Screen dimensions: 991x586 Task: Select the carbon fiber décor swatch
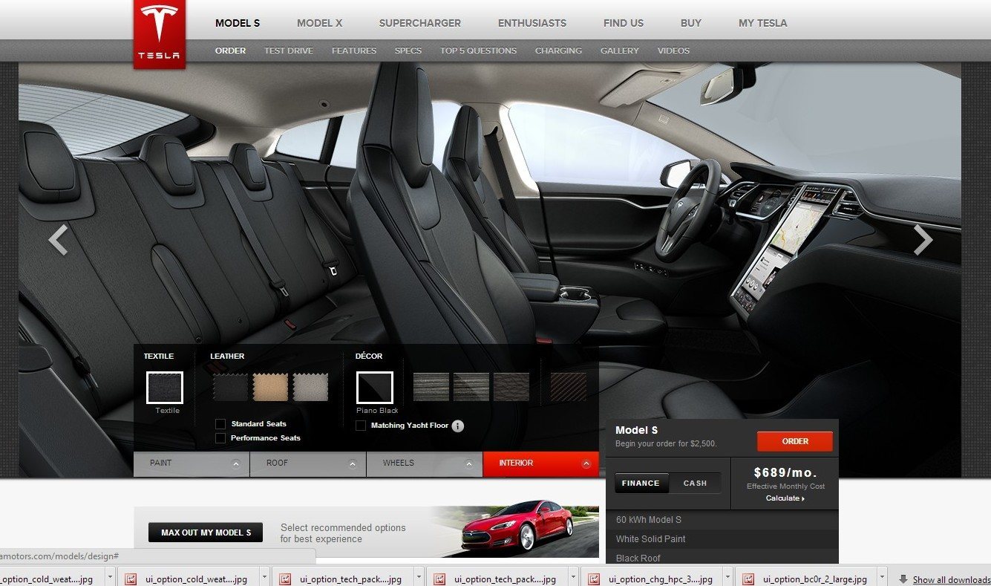[x=569, y=387]
